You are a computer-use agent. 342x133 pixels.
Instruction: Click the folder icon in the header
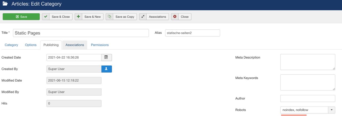click(x=5, y=4)
